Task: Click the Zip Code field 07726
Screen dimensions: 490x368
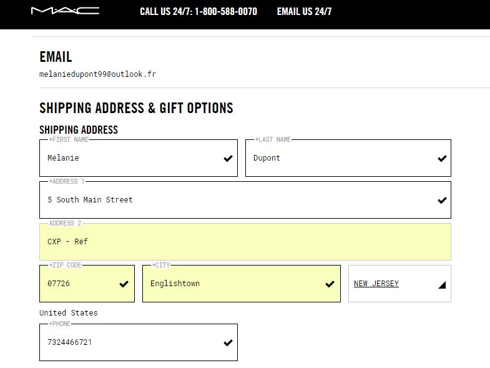Action: 87,284
